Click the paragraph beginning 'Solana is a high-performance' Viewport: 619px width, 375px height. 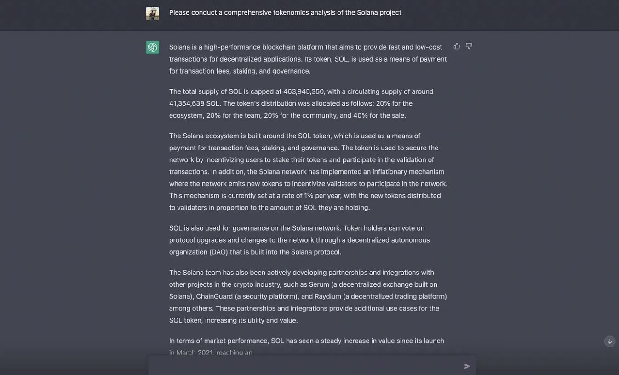click(x=308, y=59)
